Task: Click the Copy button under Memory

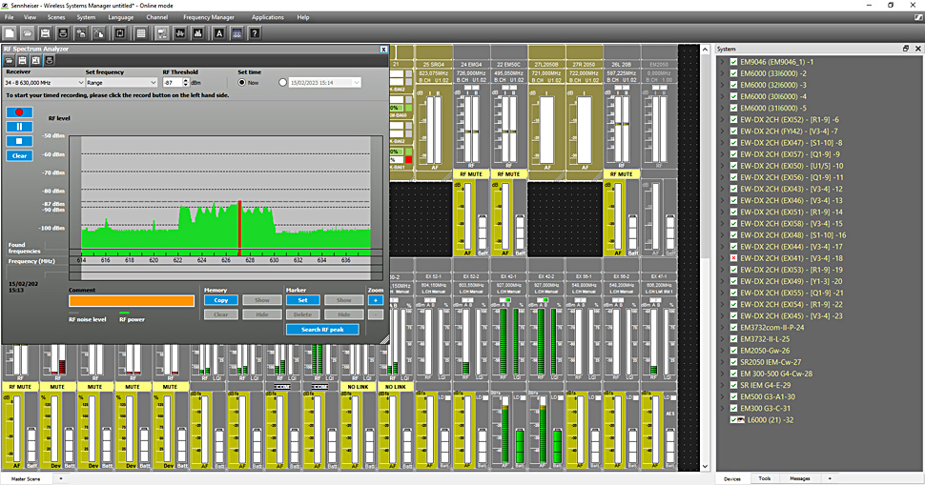Action: click(x=220, y=300)
